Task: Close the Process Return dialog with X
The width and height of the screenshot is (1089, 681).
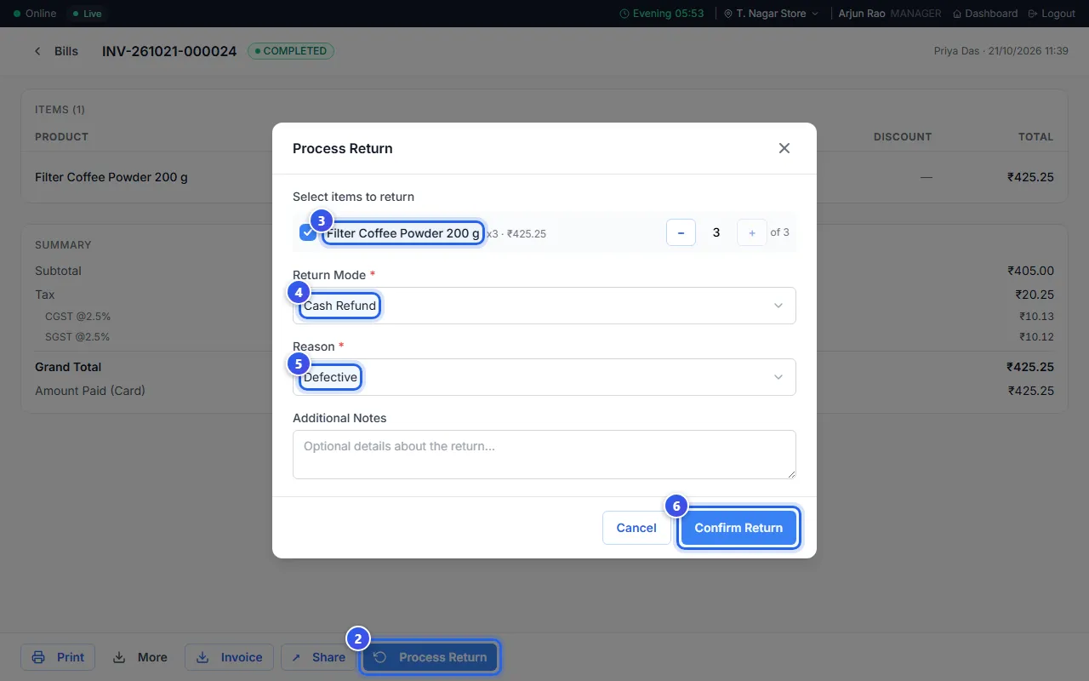Action: point(784,148)
